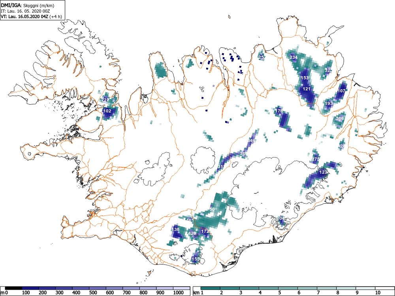Click the visibility value 275 on the map
395x296 pixels.
(x=316, y=159)
